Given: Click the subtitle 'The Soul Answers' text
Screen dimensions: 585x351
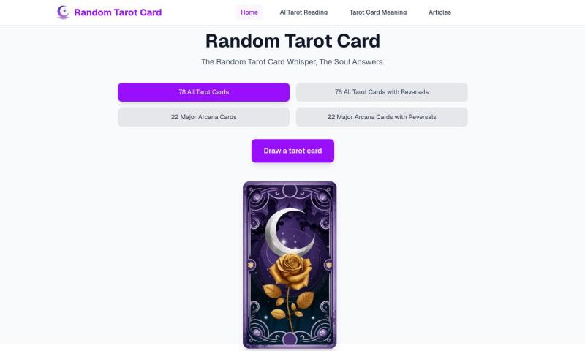Looking at the screenshot, I should click(x=352, y=62).
